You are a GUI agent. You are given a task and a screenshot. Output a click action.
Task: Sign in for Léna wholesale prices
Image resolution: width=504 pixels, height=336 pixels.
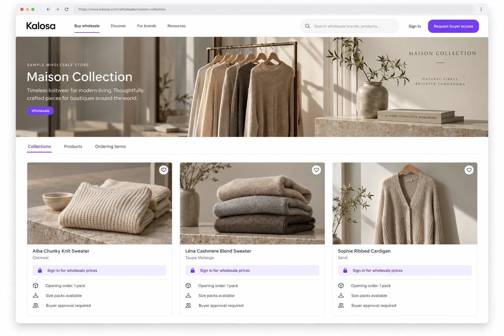click(x=252, y=270)
